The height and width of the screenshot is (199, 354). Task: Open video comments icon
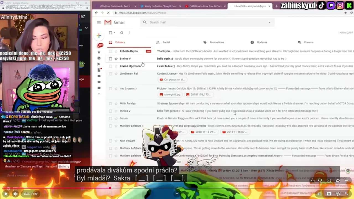click(329, 180)
